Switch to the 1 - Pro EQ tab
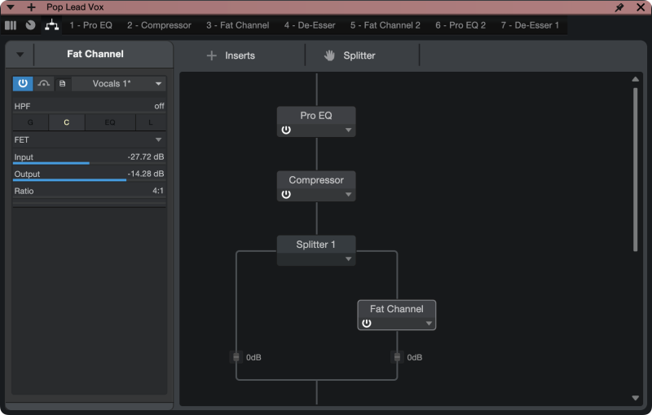Viewport: 652px width, 415px height. point(90,25)
